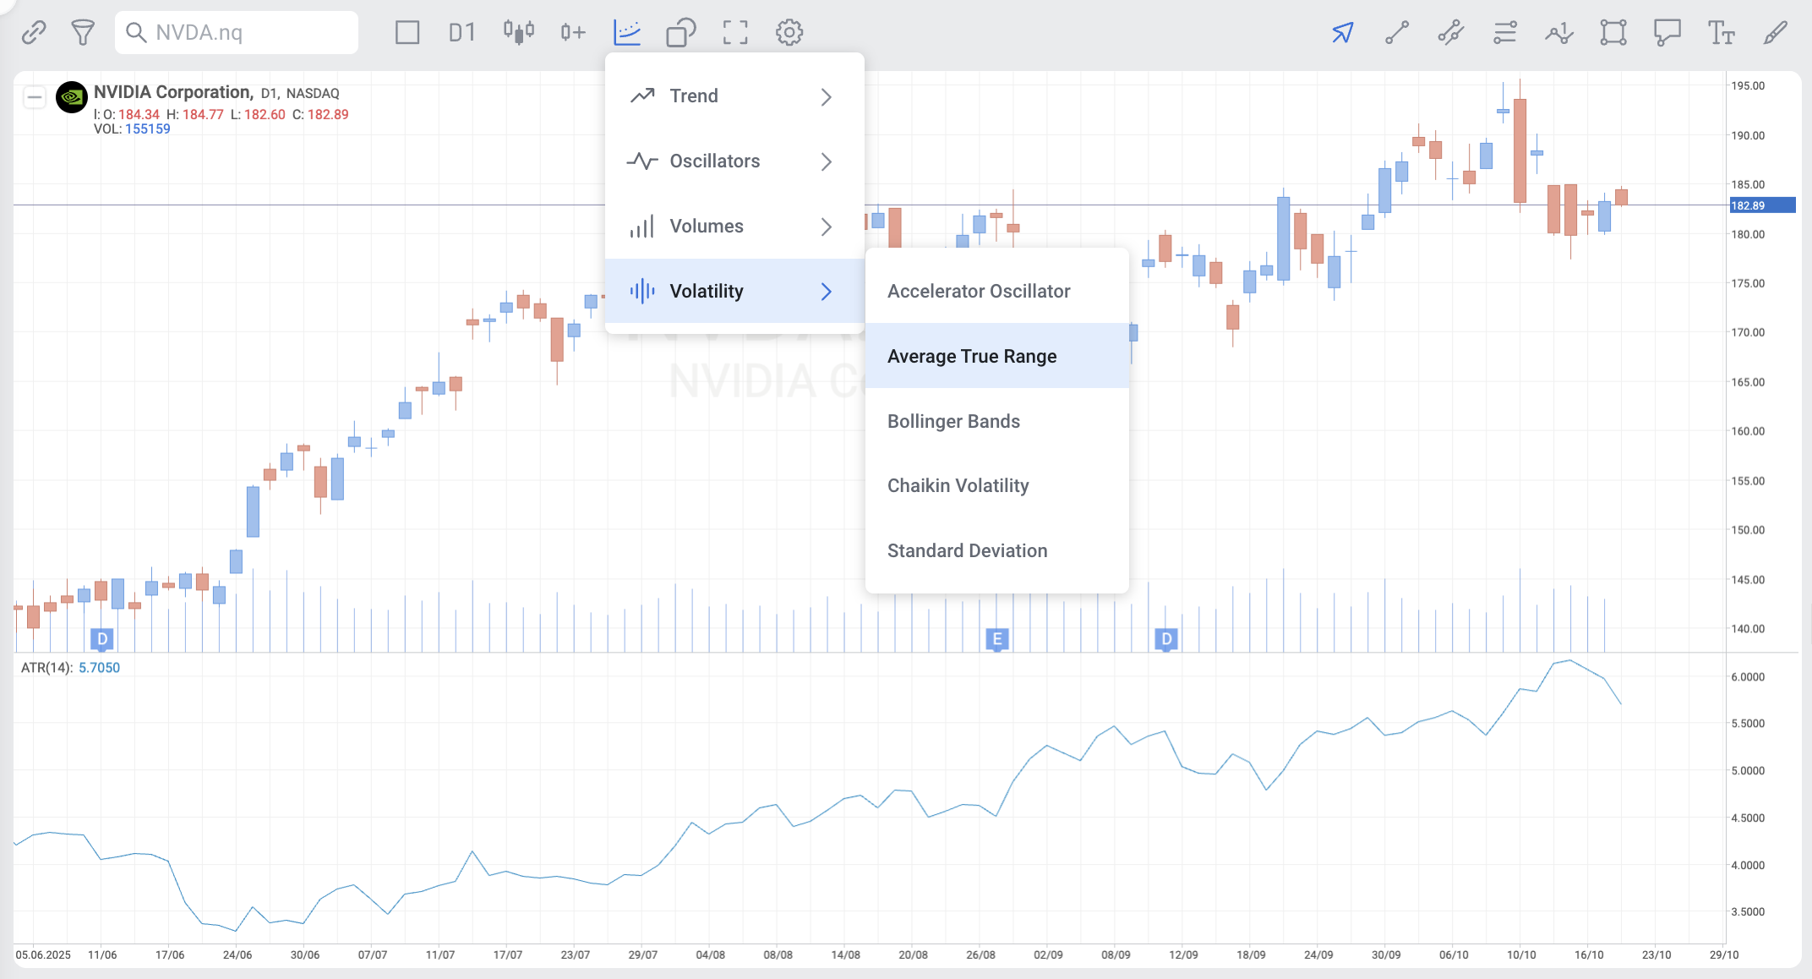Select the text annotation tool
The image size is (1812, 979).
(1721, 32)
